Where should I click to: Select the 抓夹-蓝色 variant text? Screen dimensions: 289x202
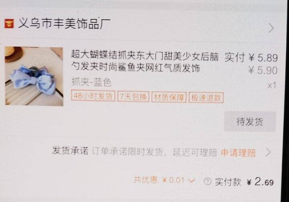tap(92, 82)
